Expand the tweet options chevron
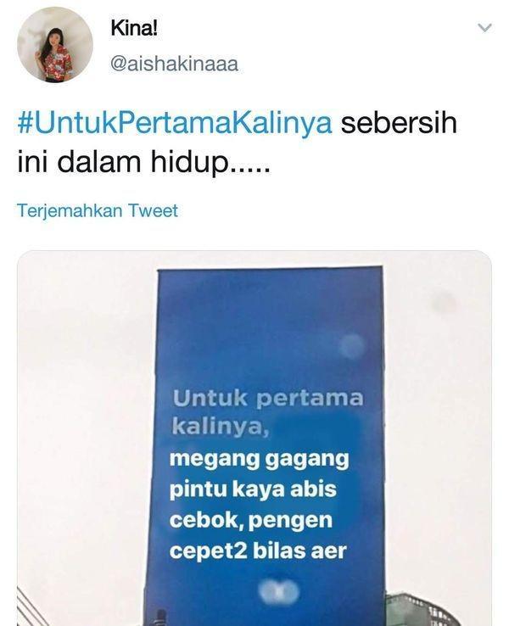Image resolution: width=509 pixels, height=626 pixels. pyautogui.click(x=484, y=27)
